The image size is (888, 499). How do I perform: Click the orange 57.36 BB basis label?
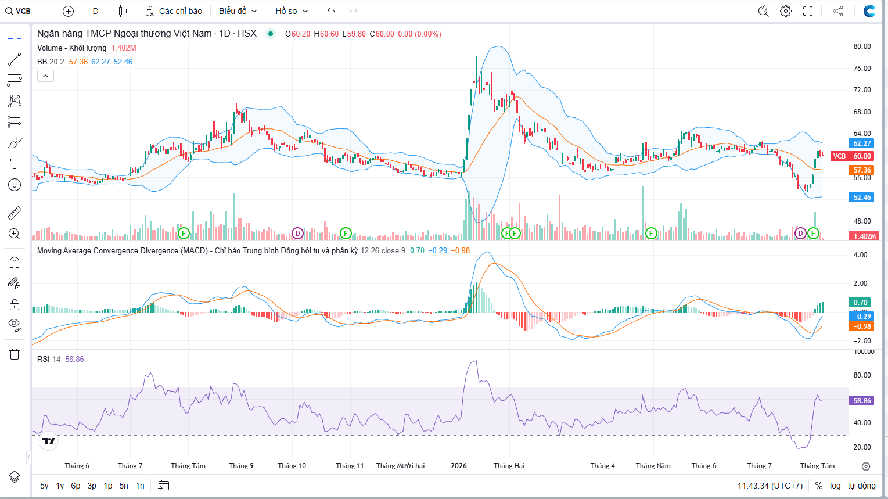862,170
